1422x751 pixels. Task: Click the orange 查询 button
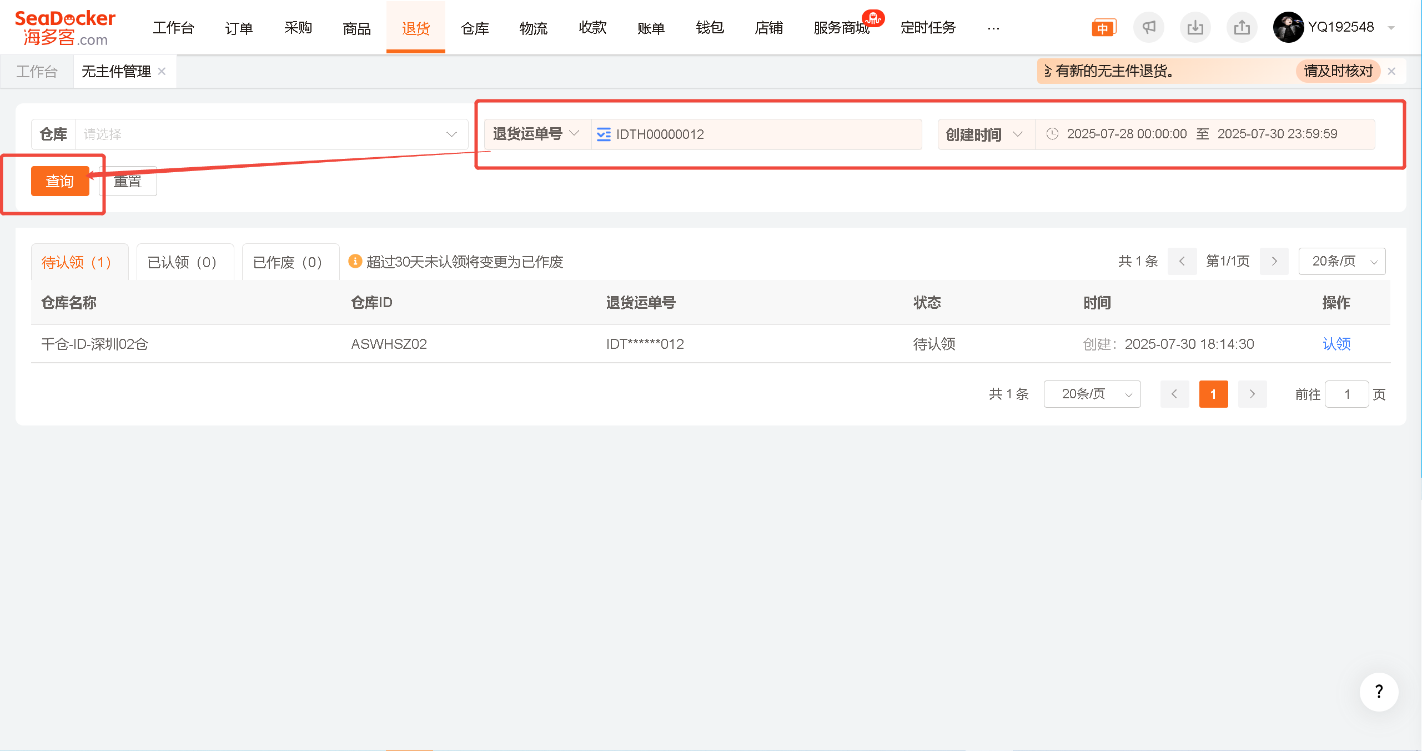(60, 181)
